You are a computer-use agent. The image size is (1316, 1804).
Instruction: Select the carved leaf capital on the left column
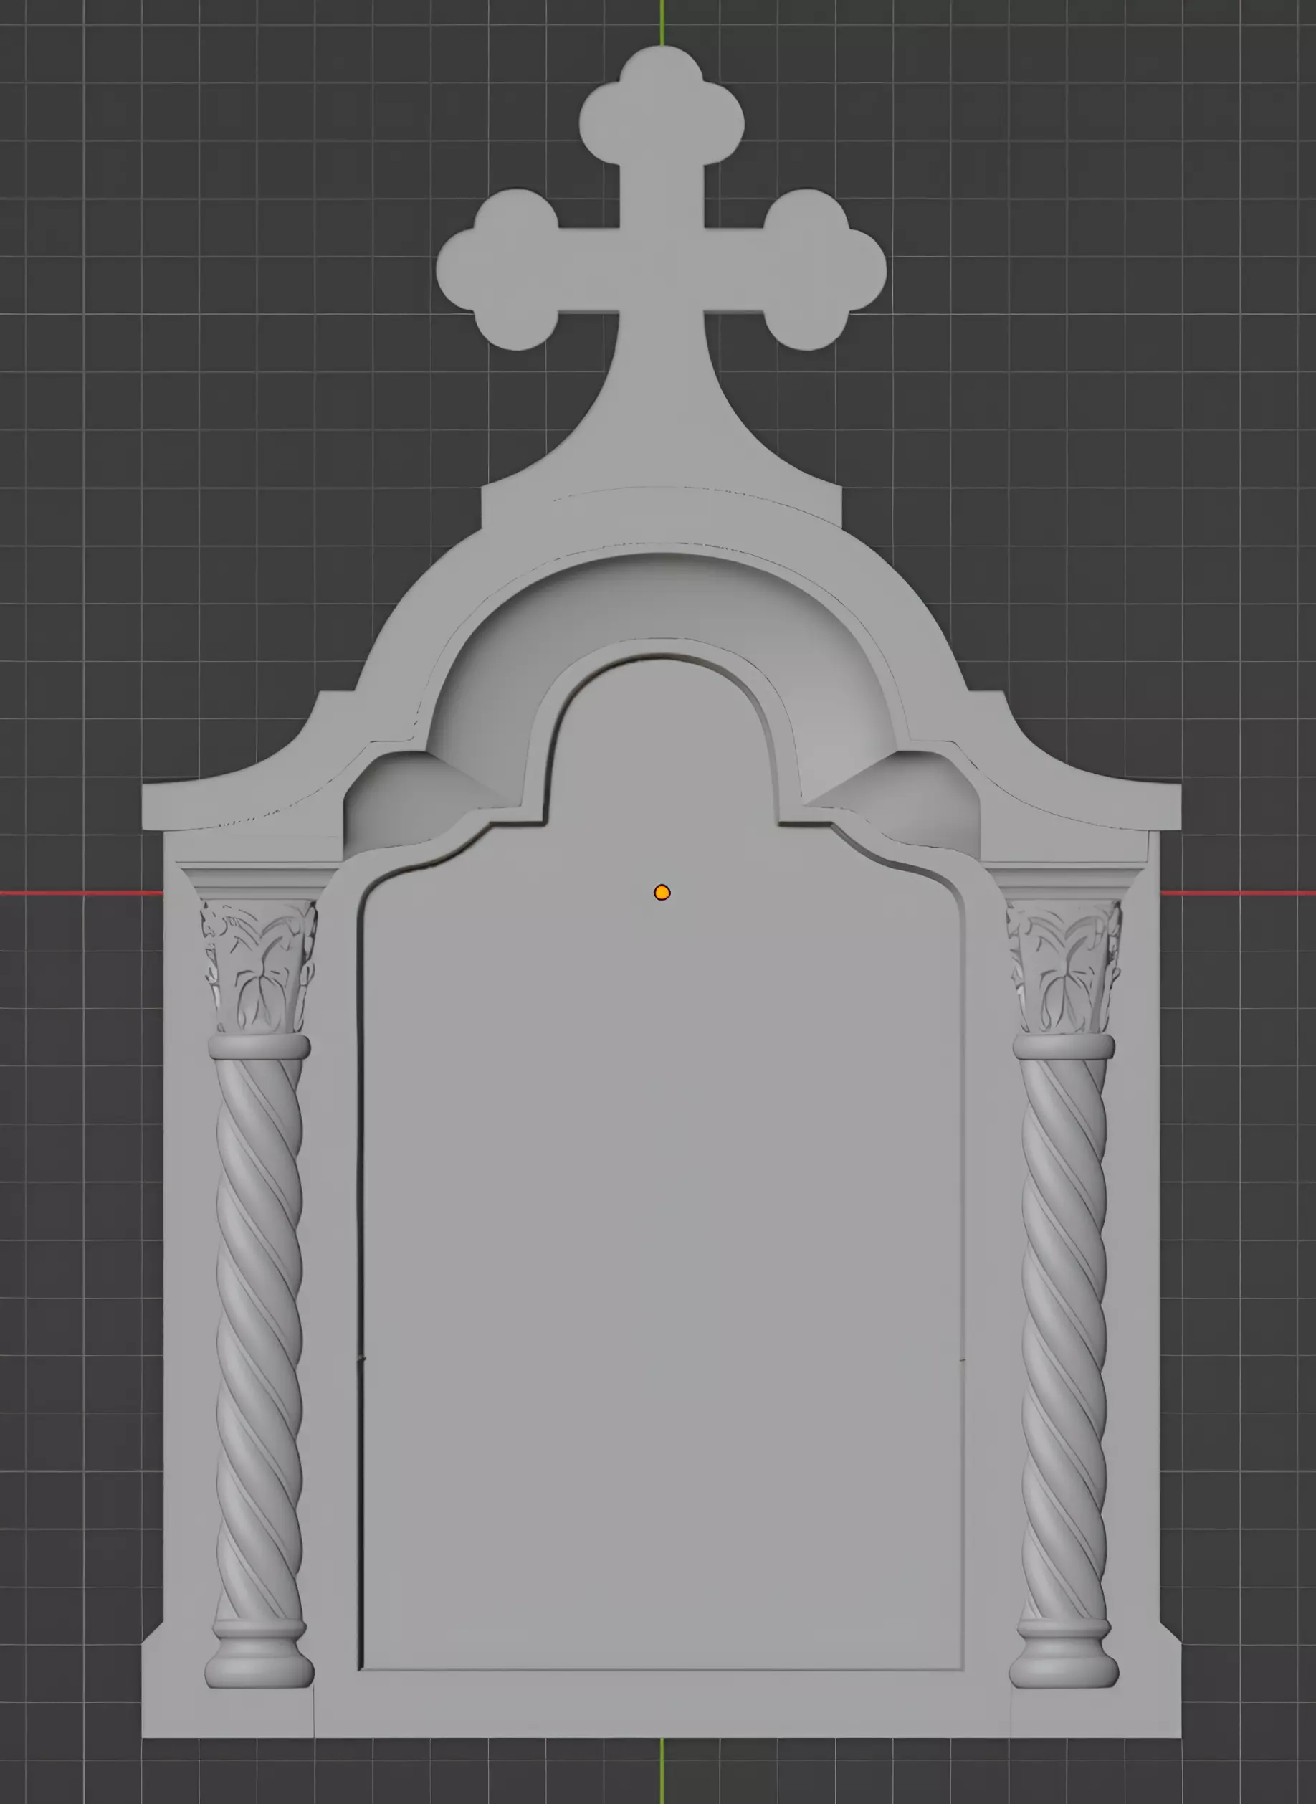259,966
